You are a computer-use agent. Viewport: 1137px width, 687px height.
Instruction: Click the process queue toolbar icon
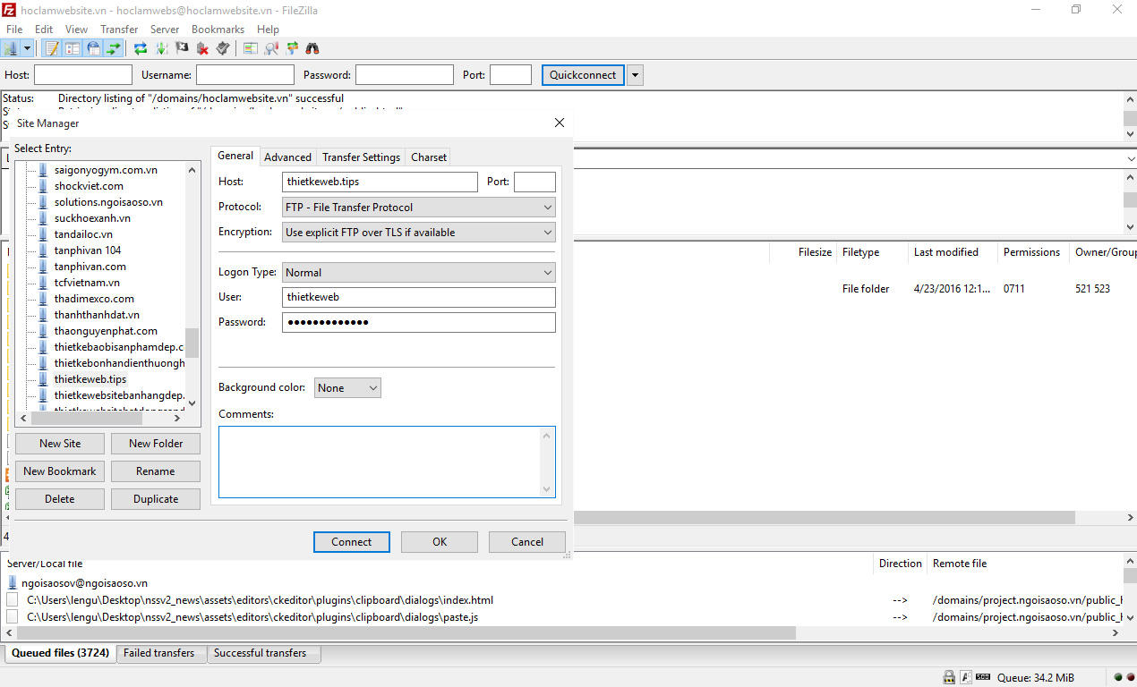coord(161,48)
